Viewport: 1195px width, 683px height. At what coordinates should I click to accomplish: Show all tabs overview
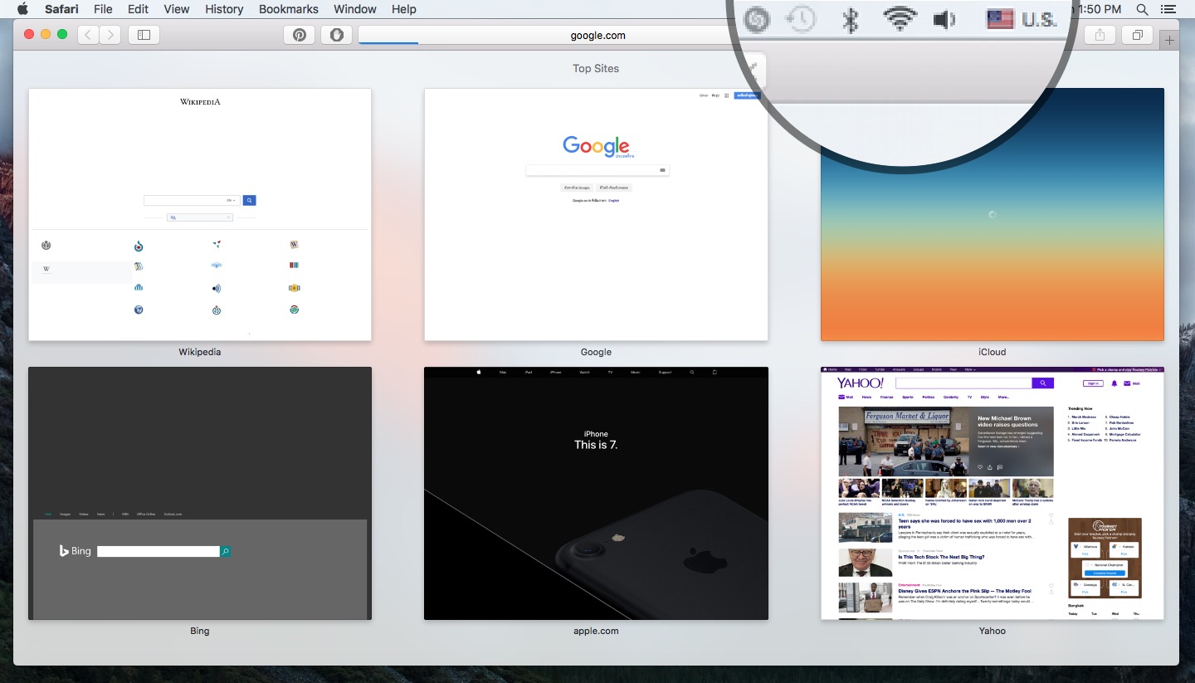click(1137, 35)
